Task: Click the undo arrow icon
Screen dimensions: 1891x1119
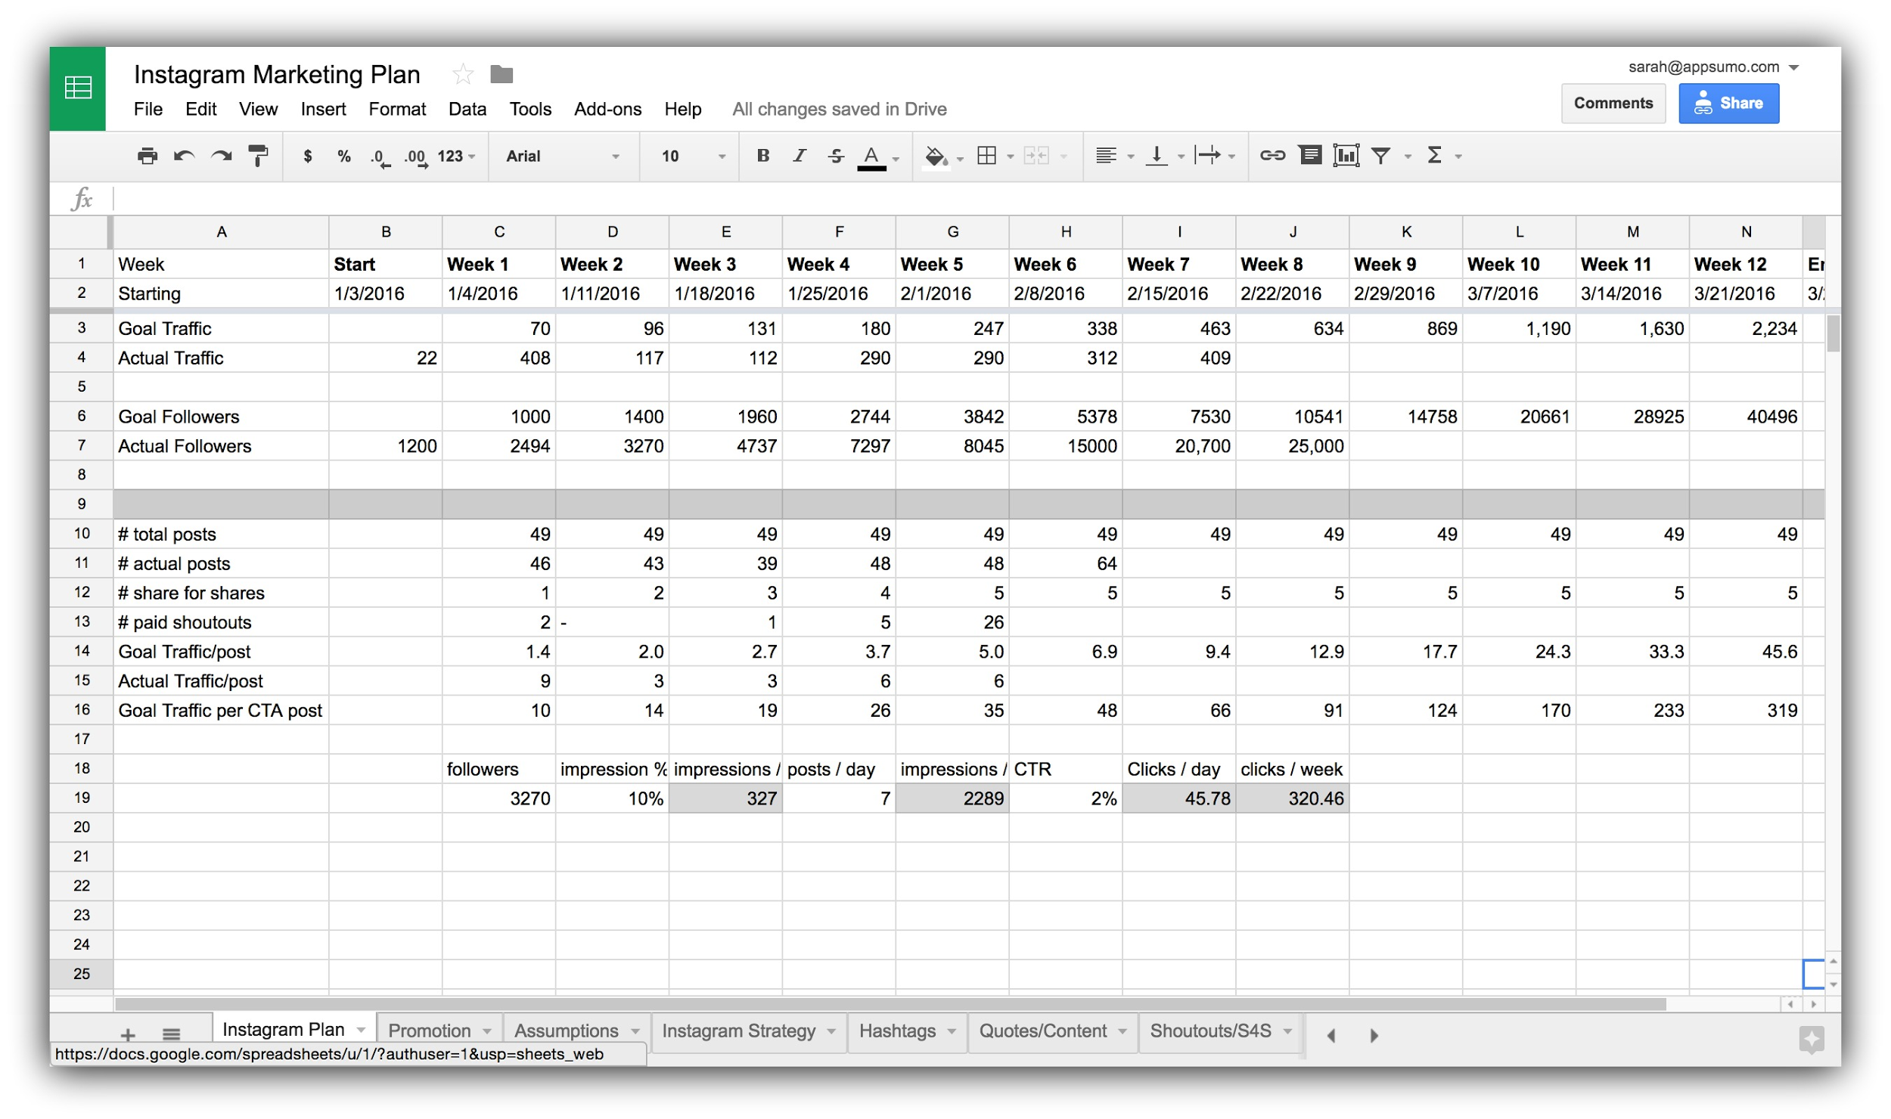Action: pos(184,156)
